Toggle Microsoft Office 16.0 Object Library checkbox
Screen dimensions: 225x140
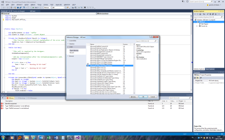88,66
